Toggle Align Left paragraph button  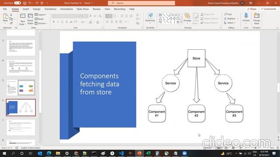(x=107, y=22)
